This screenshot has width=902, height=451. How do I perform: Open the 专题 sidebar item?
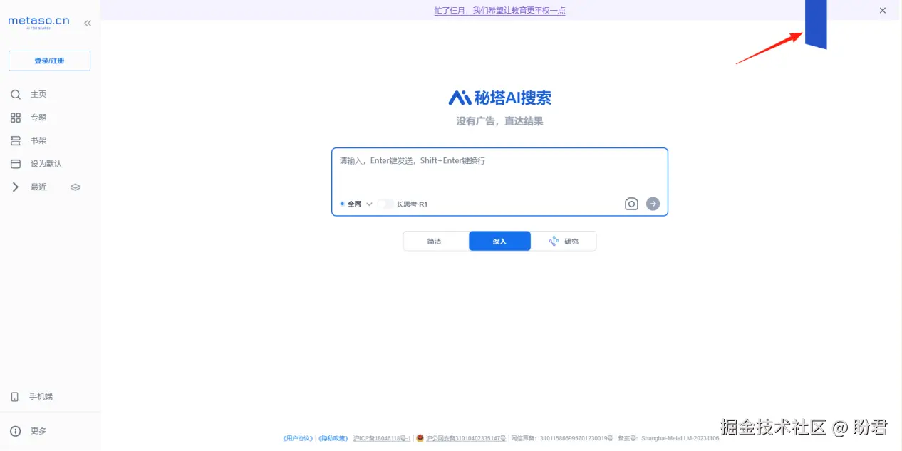[x=38, y=118]
